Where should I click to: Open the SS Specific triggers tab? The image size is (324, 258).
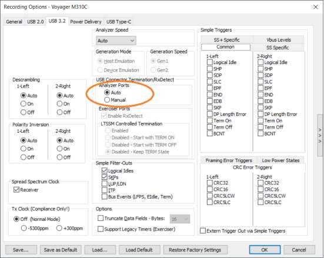pyautogui.click(x=278, y=48)
